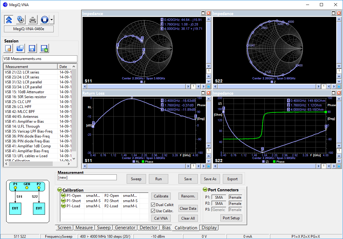The image size is (343, 239).
Task: Create new session with starred page icon
Action: (8, 48)
